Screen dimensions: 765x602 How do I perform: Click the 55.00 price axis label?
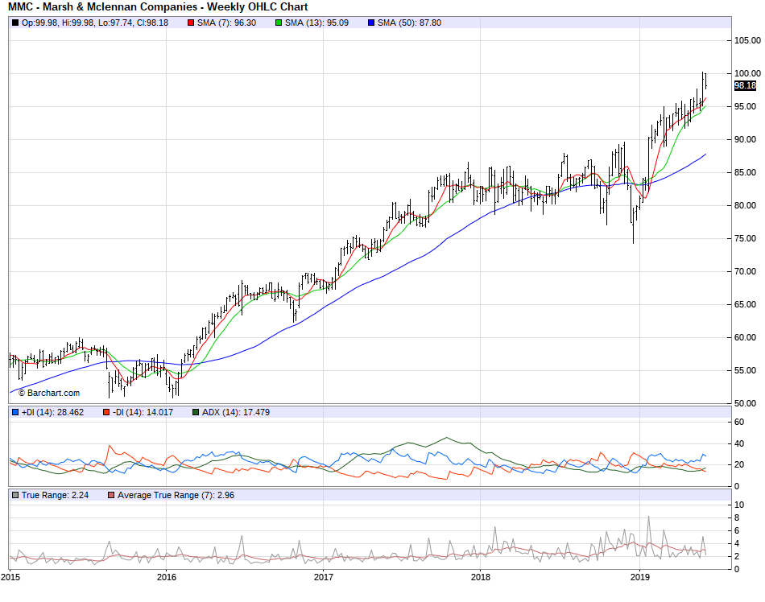pos(745,370)
